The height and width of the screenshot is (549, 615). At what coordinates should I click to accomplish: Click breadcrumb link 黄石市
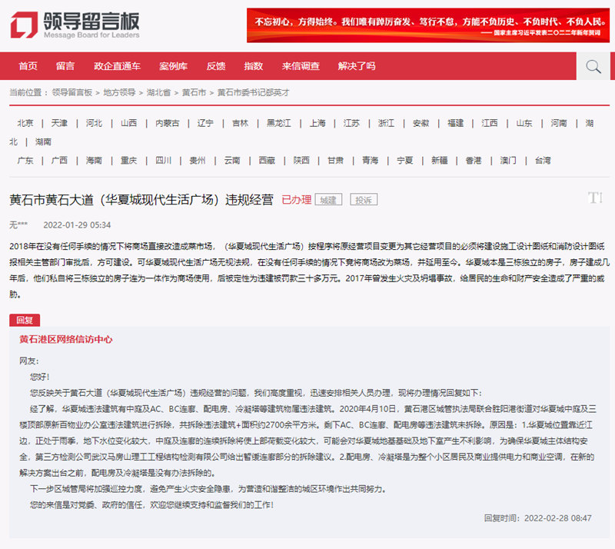[194, 92]
